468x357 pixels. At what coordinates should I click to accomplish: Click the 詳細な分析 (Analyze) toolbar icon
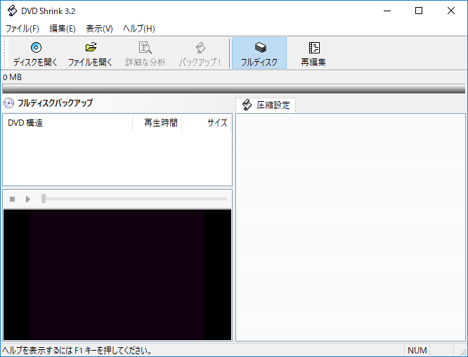(145, 48)
